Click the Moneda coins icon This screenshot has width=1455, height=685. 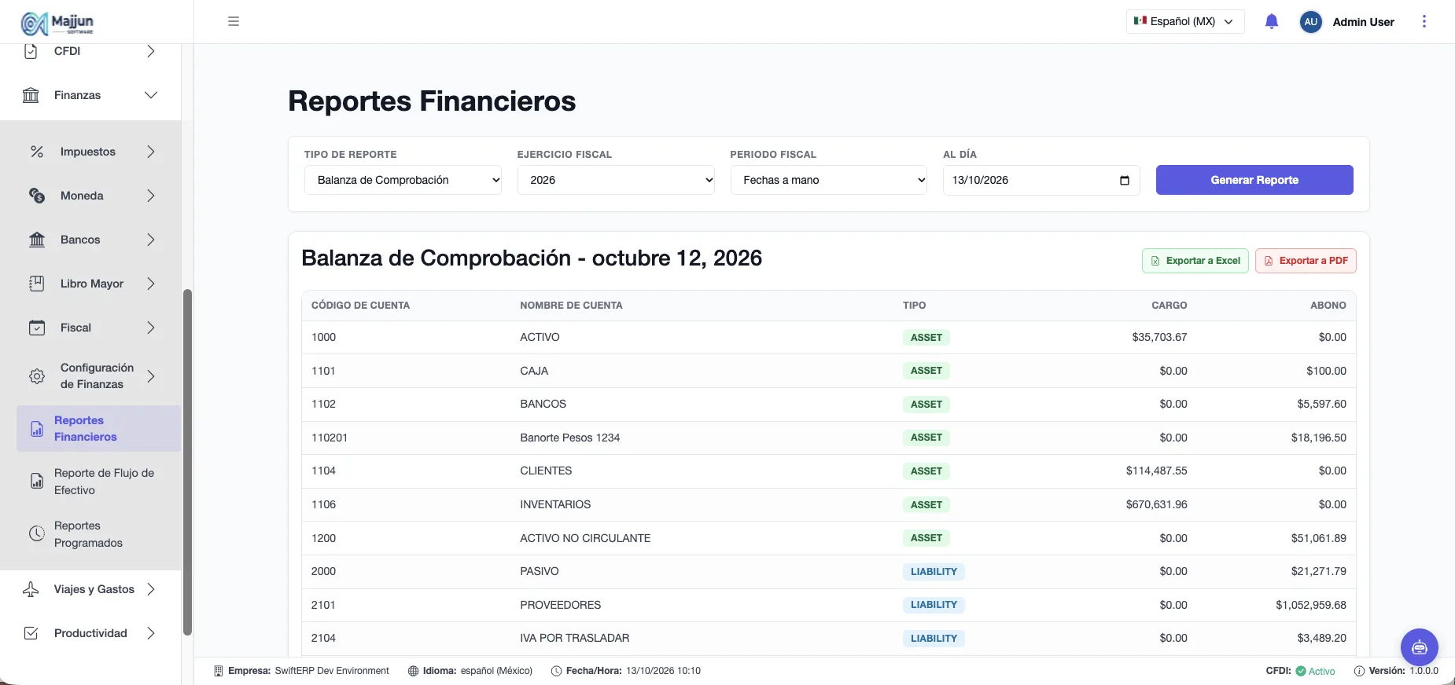pyautogui.click(x=37, y=196)
